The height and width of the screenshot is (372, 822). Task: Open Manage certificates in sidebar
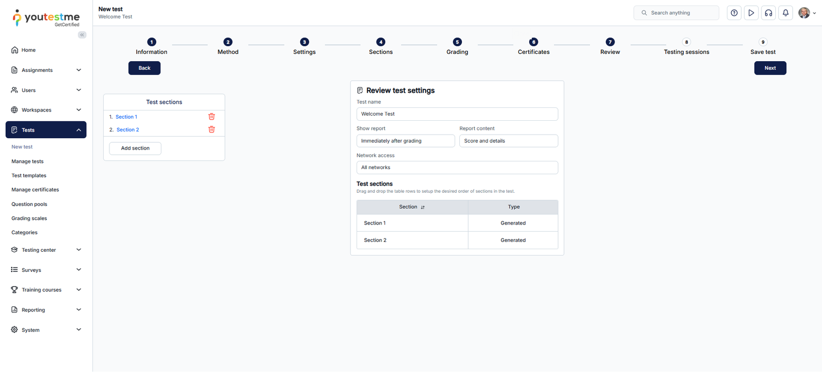[x=35, y=190]
